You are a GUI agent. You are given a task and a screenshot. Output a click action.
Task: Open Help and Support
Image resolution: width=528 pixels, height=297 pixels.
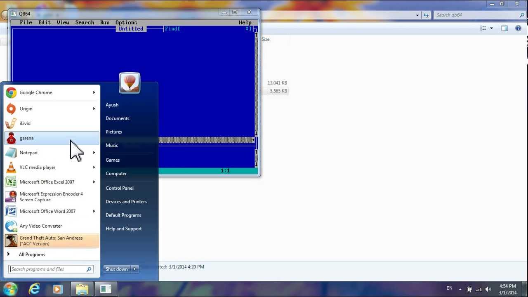(124, 229)
